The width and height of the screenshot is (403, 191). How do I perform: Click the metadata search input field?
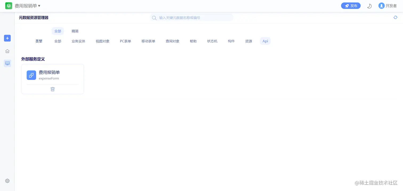[191, 18]
